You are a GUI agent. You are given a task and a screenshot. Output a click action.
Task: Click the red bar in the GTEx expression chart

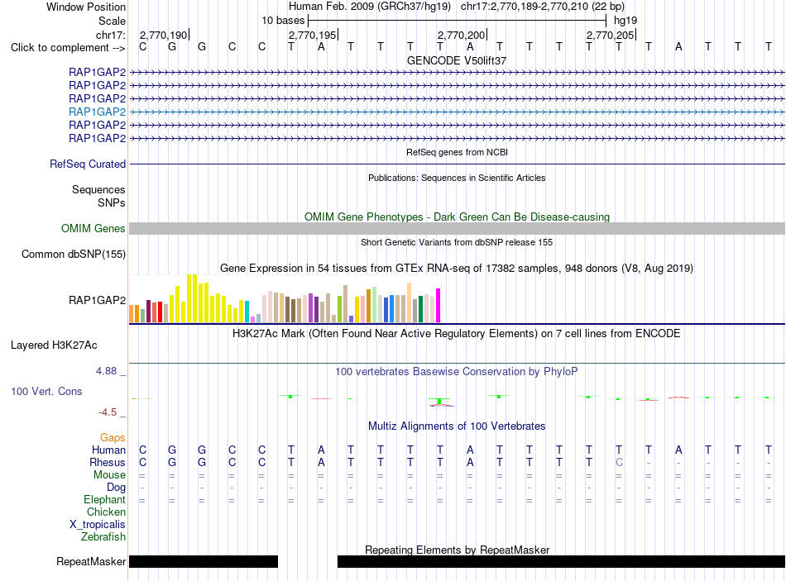click(x=160, y=312)
